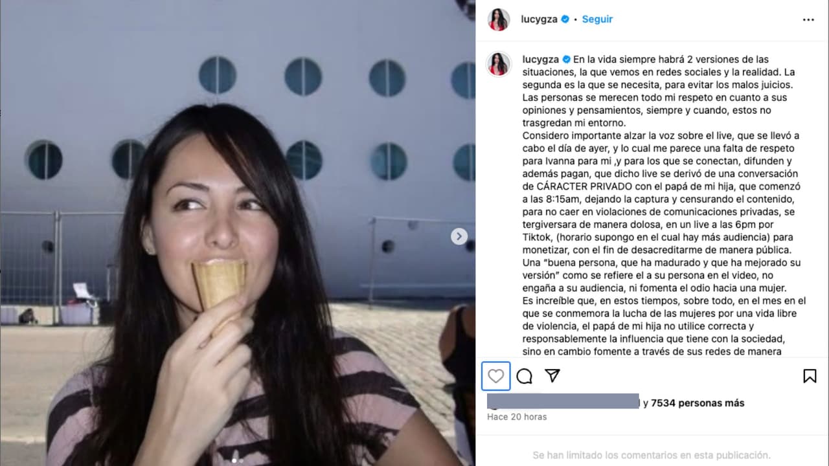Open the profile picture in the post header
Image resolution: width=829 pixels, height=466 pixels.
pos(499,19)
